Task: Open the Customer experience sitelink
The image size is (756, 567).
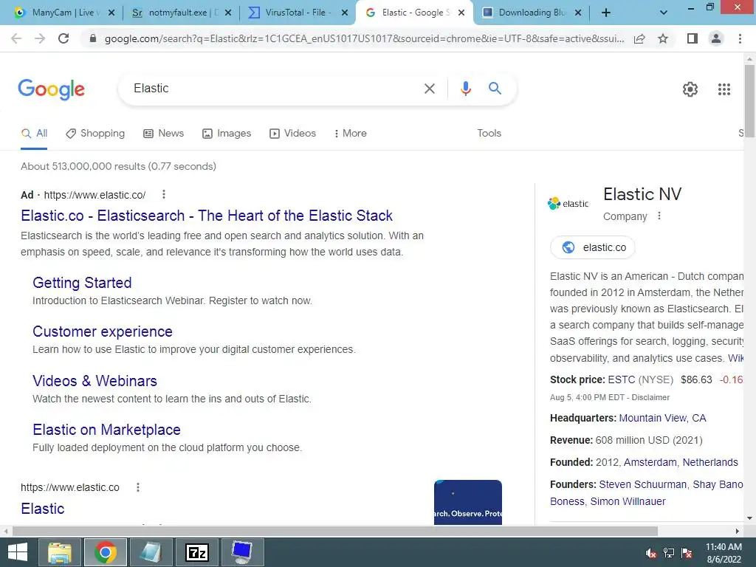Action: (102, 331)
